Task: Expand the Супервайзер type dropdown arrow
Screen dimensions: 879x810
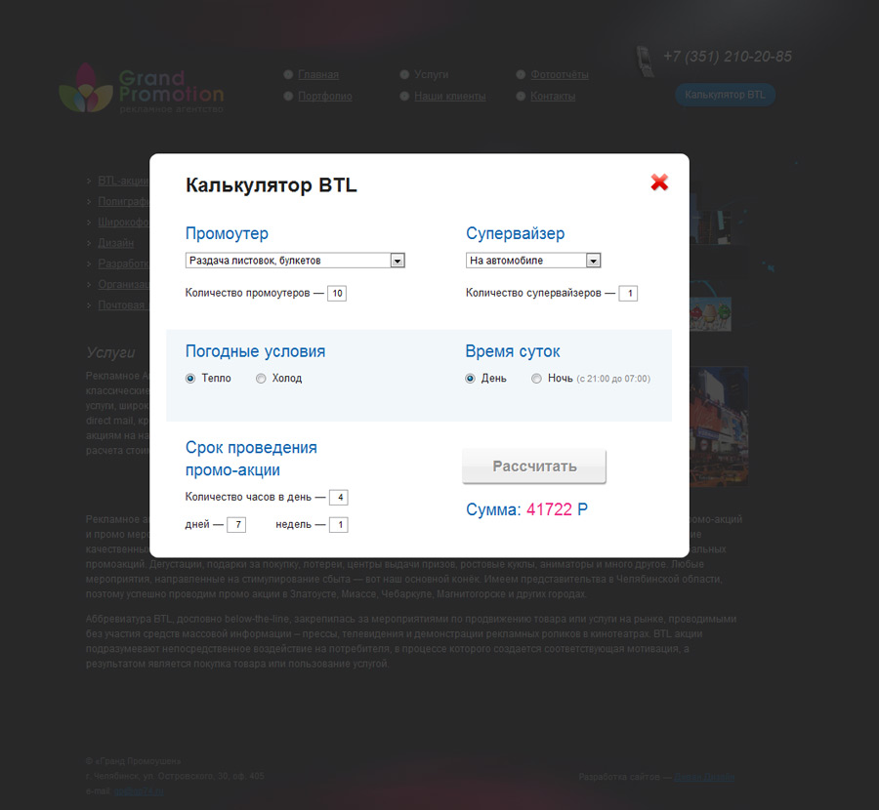Action: pos(593,261)
